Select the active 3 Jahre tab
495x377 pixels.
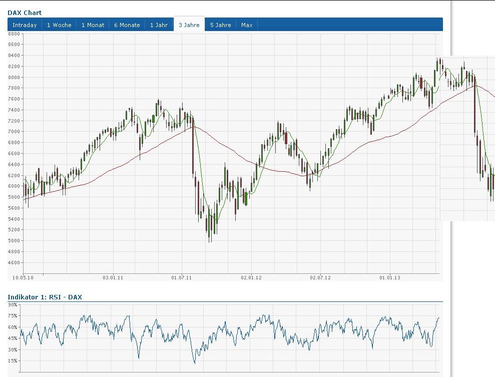click(189, 25)
